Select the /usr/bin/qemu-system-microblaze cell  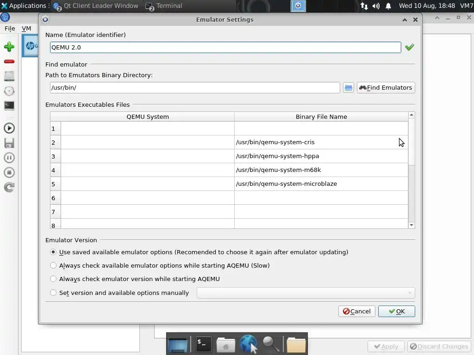pyautogui.click(x=321, y=184)
